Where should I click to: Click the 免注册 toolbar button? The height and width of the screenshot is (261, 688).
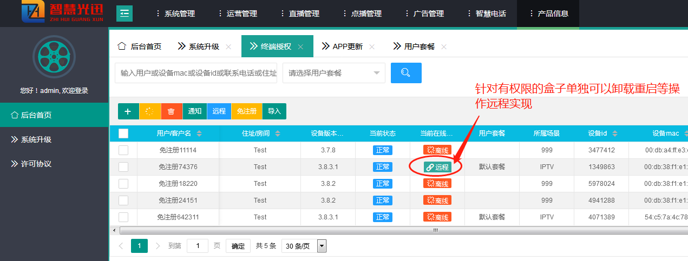(x=246, y=111)
